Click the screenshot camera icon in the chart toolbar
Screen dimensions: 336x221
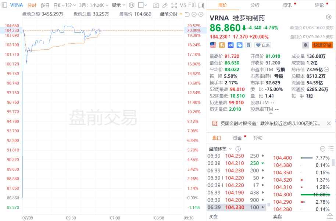point(156,5)
